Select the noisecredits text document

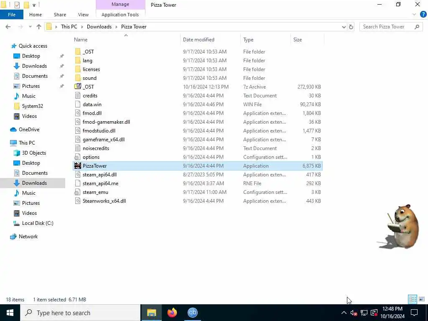point(198,148)
